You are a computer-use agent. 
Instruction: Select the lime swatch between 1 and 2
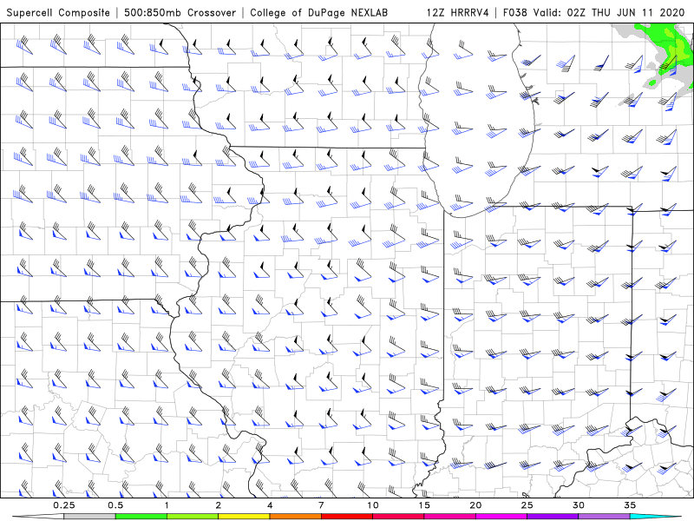point(193,517)
